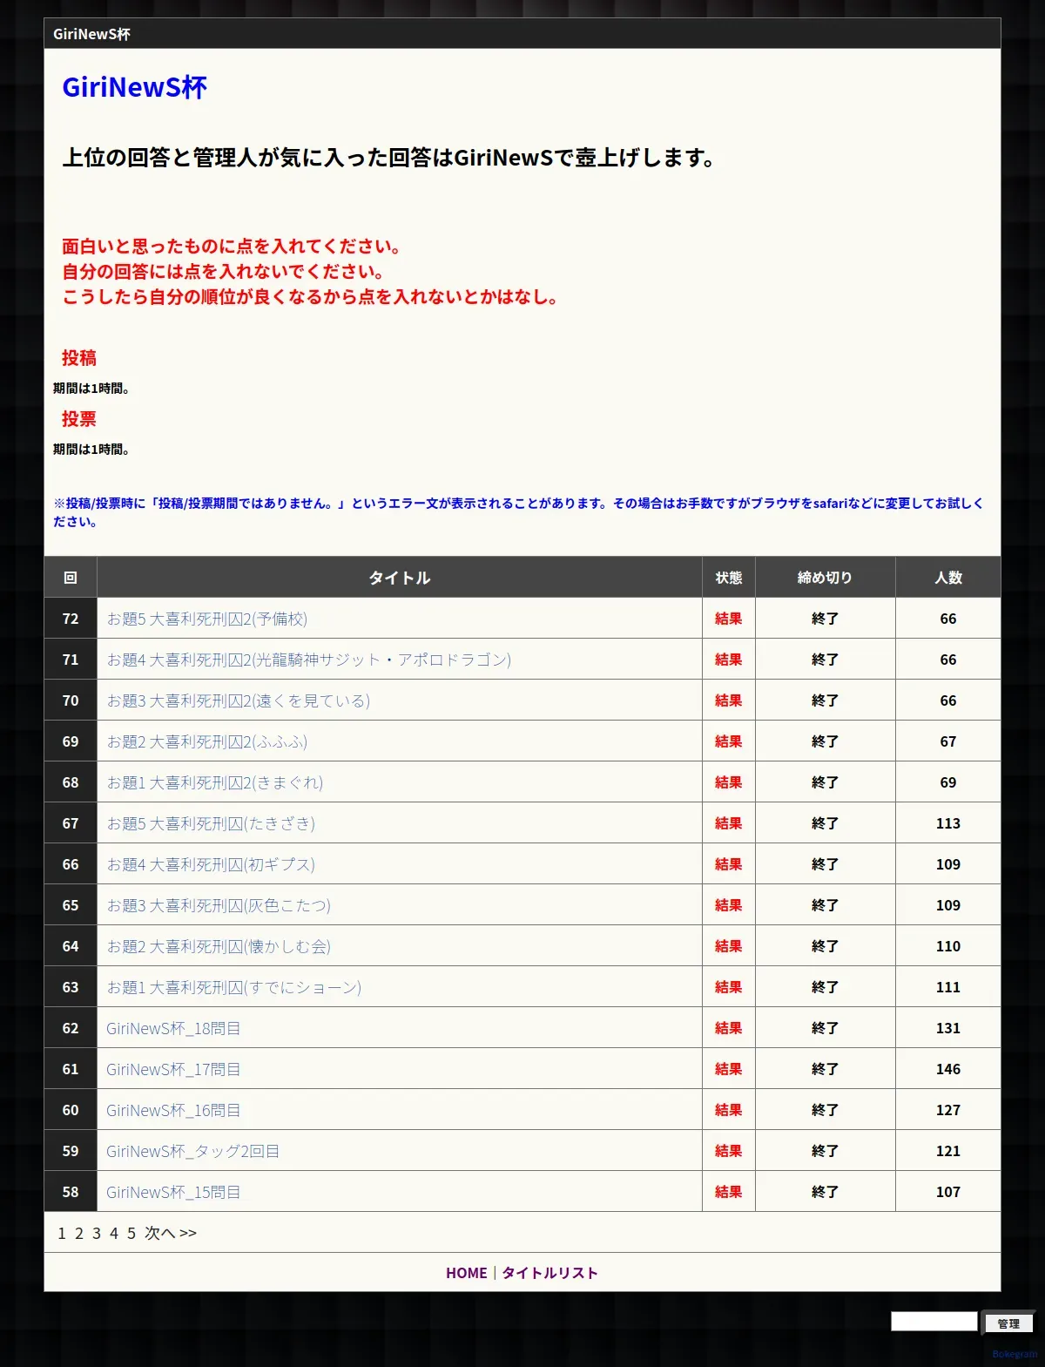The image size is (1045, 1367).
Task: Select 終了 deadline cell for round 72
Action: click(826, 619)
